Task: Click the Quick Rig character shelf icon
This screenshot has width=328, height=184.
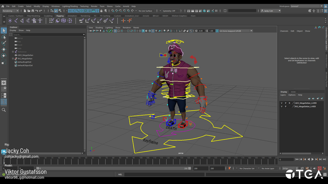Action: point(34,21)
